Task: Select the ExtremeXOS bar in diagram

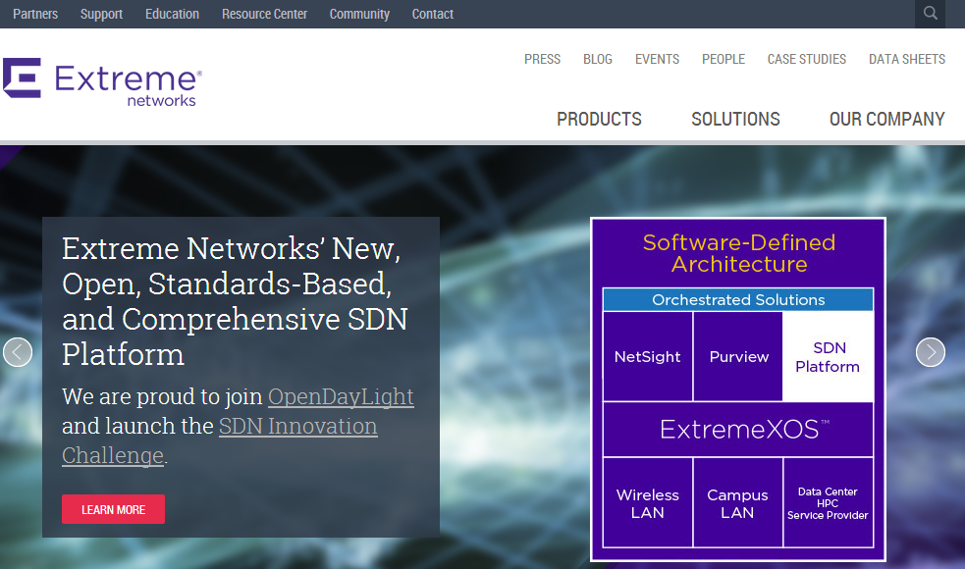Action: tap(738, 430)
